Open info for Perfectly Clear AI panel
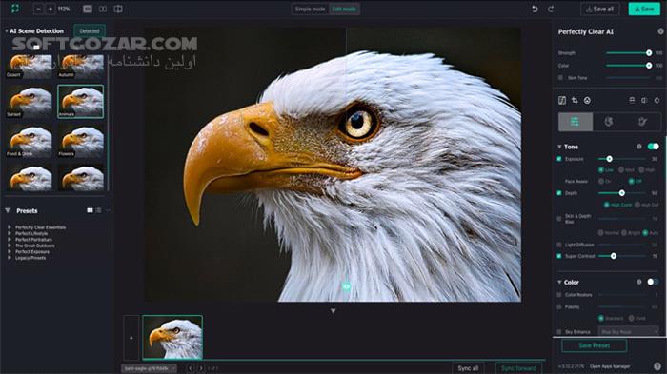 [x=660, y=31]
